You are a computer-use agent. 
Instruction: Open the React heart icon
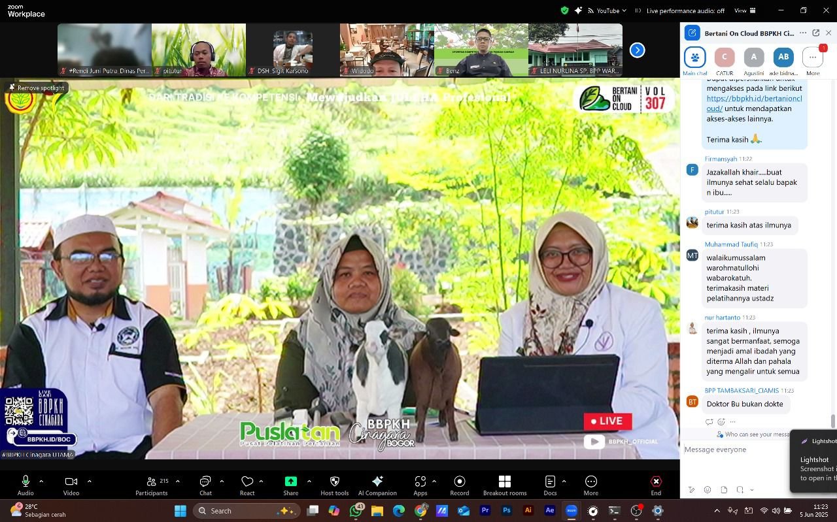pyautogui.click(x=247, y=482)
